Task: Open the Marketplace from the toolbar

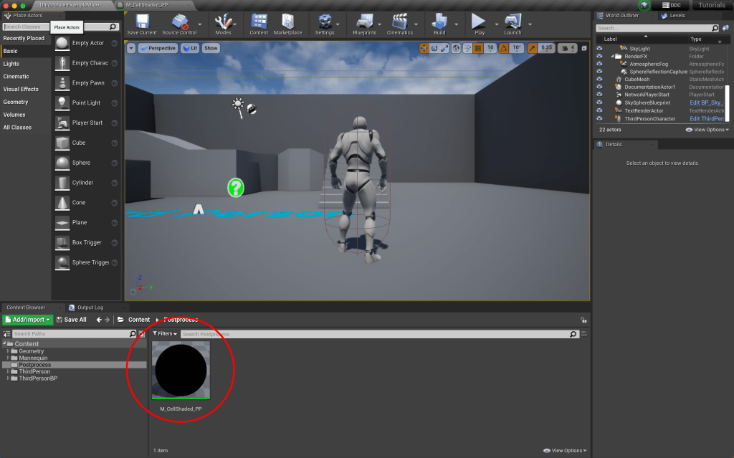Action: pyautogui.click(x=287, y=22)
